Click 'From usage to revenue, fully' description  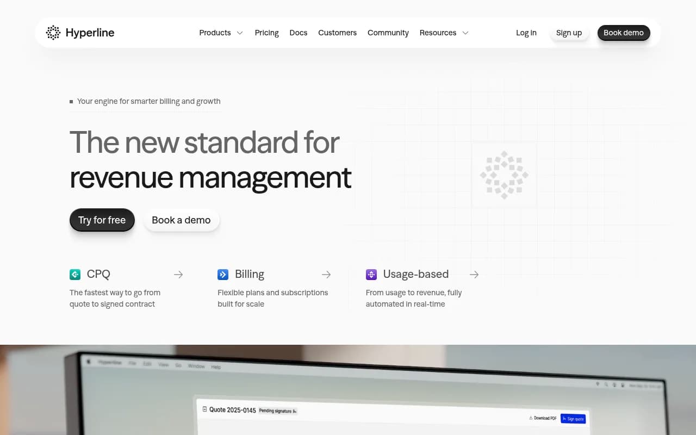[414, 293]
